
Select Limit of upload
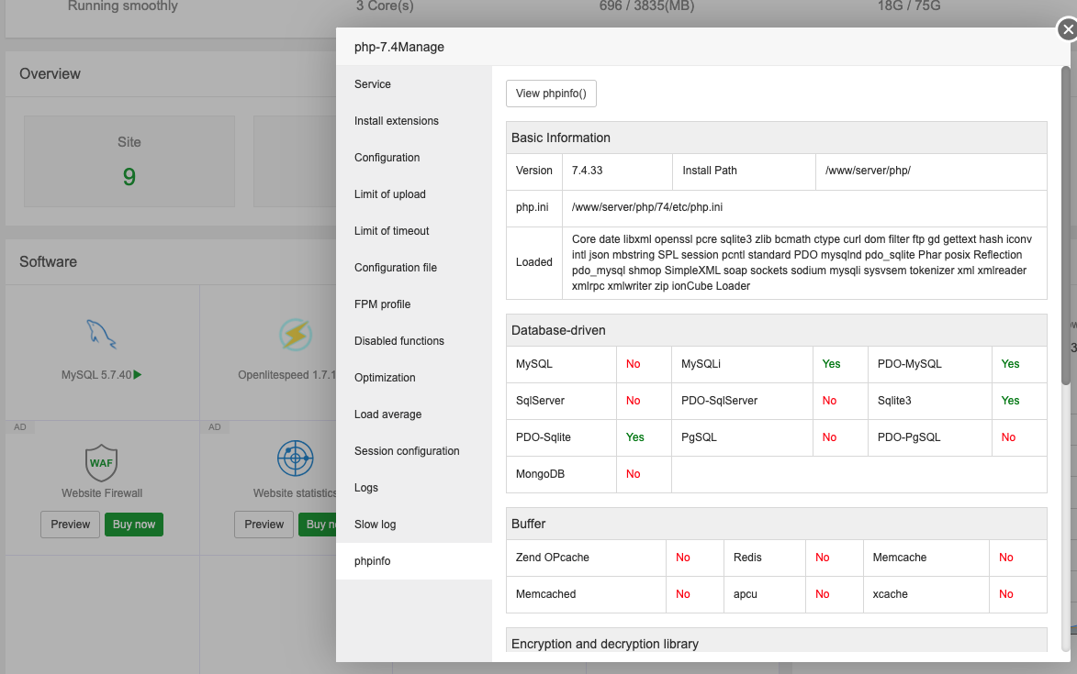pos(390,194)
